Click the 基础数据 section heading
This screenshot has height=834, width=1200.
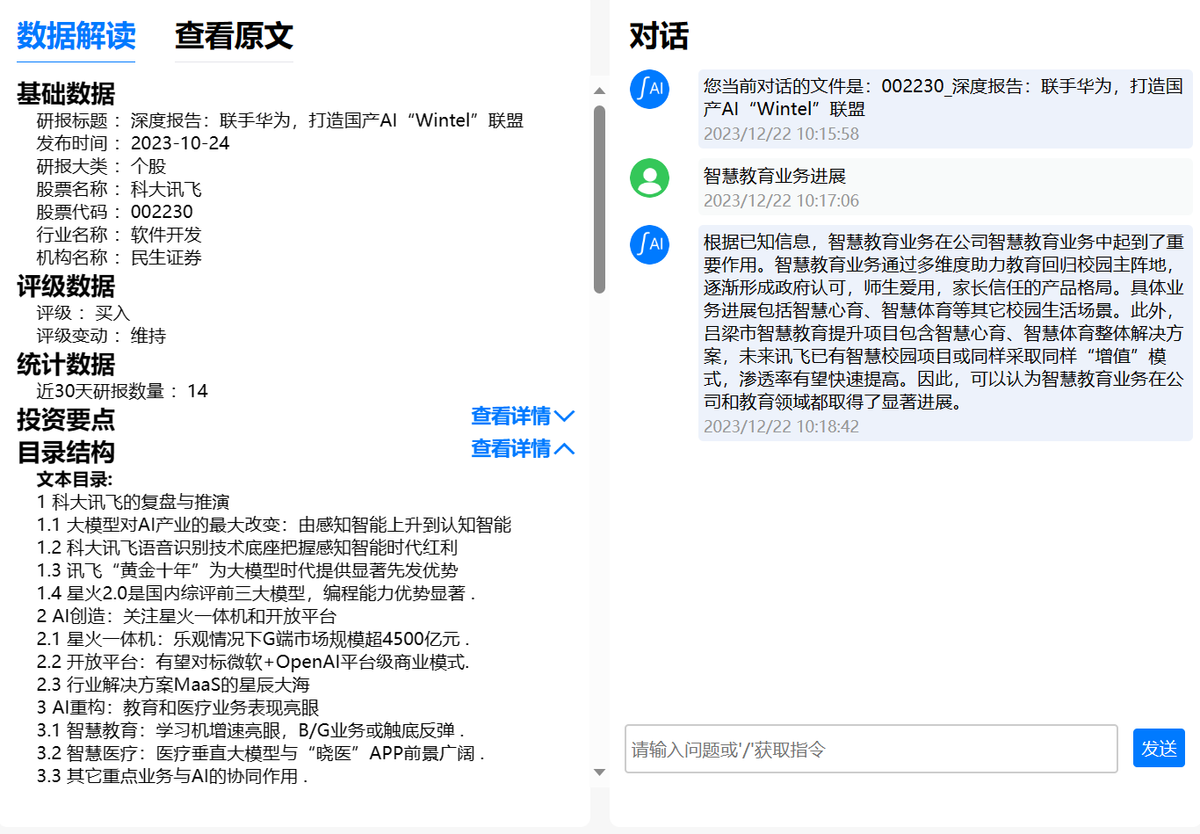(x=66, y=94)
